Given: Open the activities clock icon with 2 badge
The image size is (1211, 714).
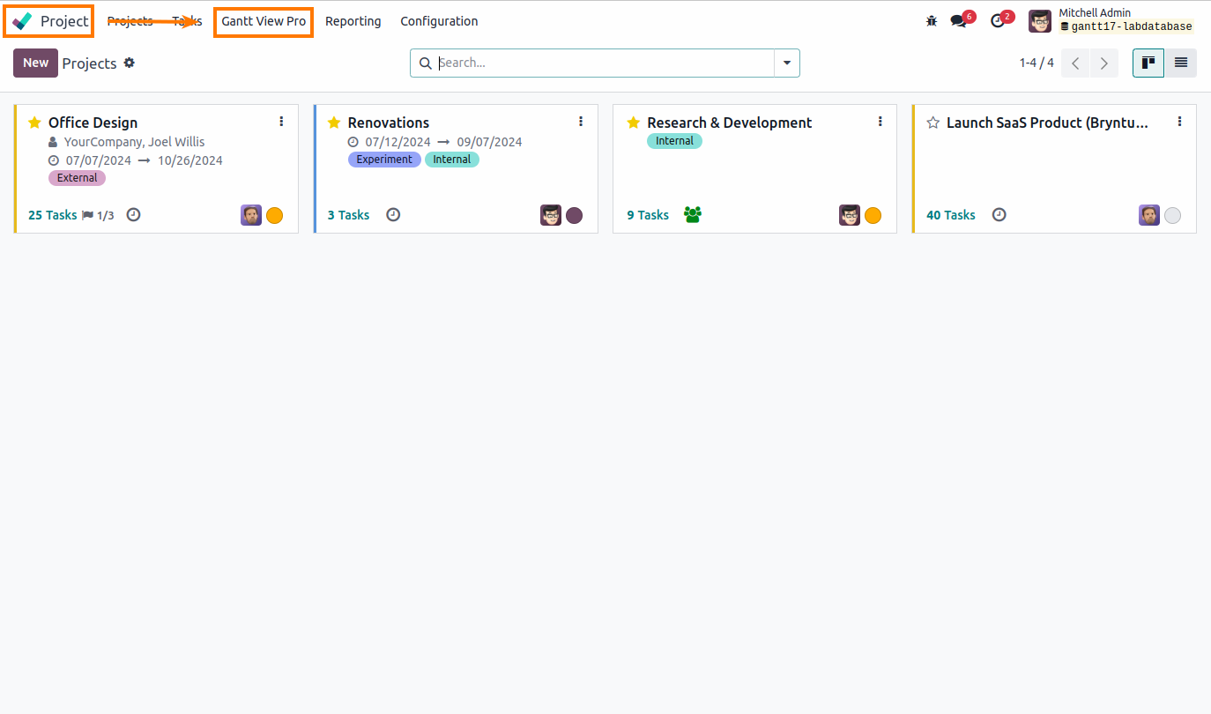Looking at the screenshot, I should pos(999,20).
